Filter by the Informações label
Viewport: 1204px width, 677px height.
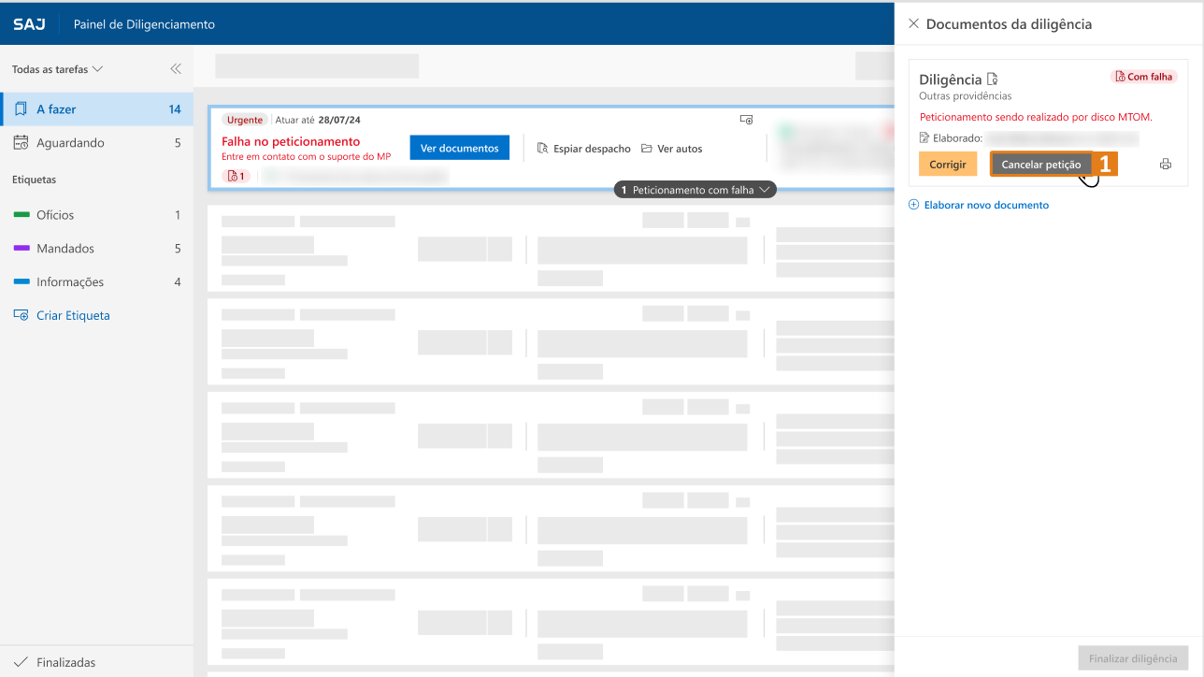click(x=69, y=282)
